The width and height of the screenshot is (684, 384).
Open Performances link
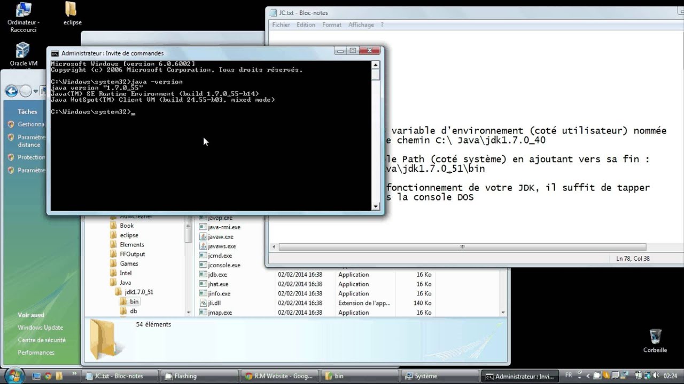pos(36,353)
